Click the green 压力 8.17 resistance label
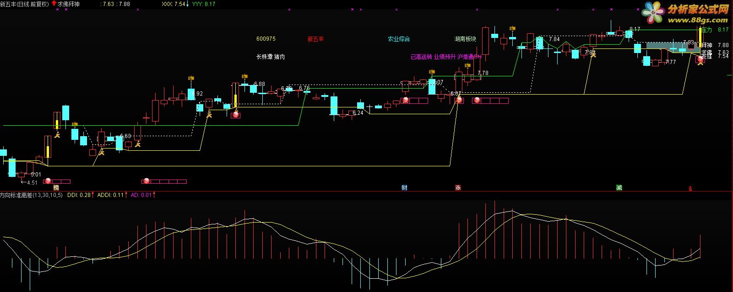This screenshot has height=292, width=733. point(715,30)
